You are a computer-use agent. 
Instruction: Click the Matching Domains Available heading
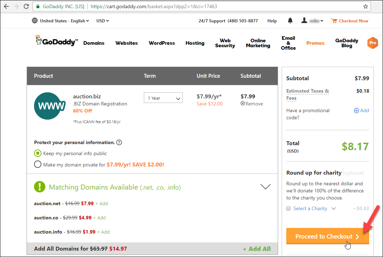coord(115,187)
